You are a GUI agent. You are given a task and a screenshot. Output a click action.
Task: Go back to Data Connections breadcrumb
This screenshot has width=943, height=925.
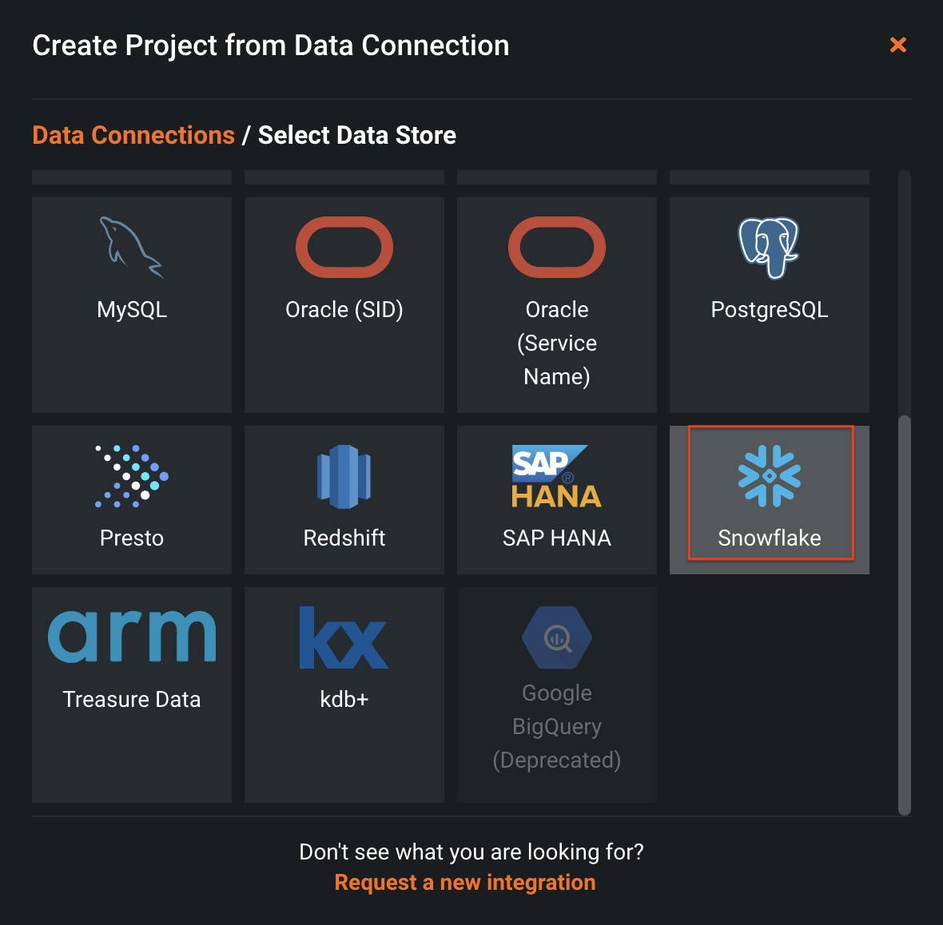133,136
